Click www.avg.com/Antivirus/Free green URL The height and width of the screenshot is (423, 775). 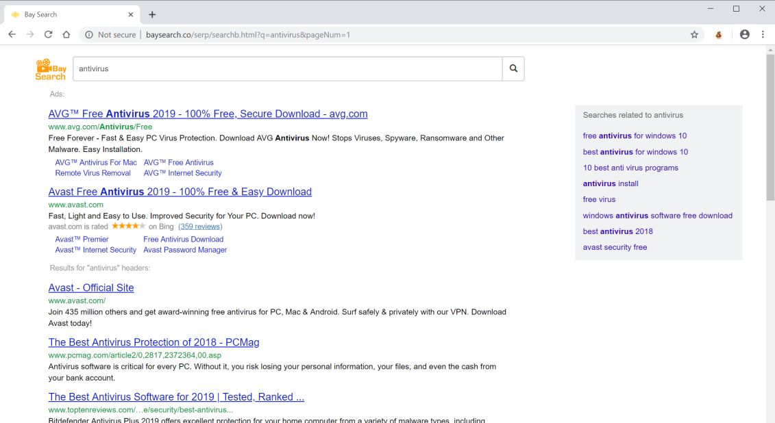(x=100, y=127)
